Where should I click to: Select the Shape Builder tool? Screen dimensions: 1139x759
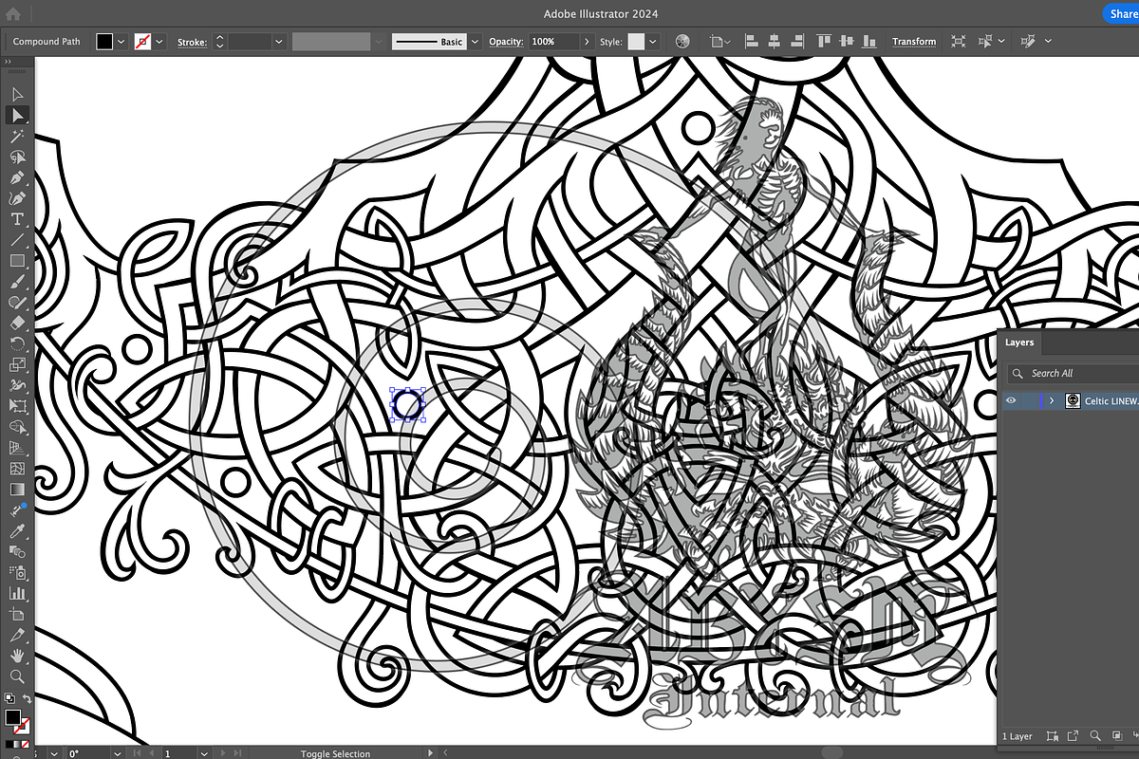17,427
